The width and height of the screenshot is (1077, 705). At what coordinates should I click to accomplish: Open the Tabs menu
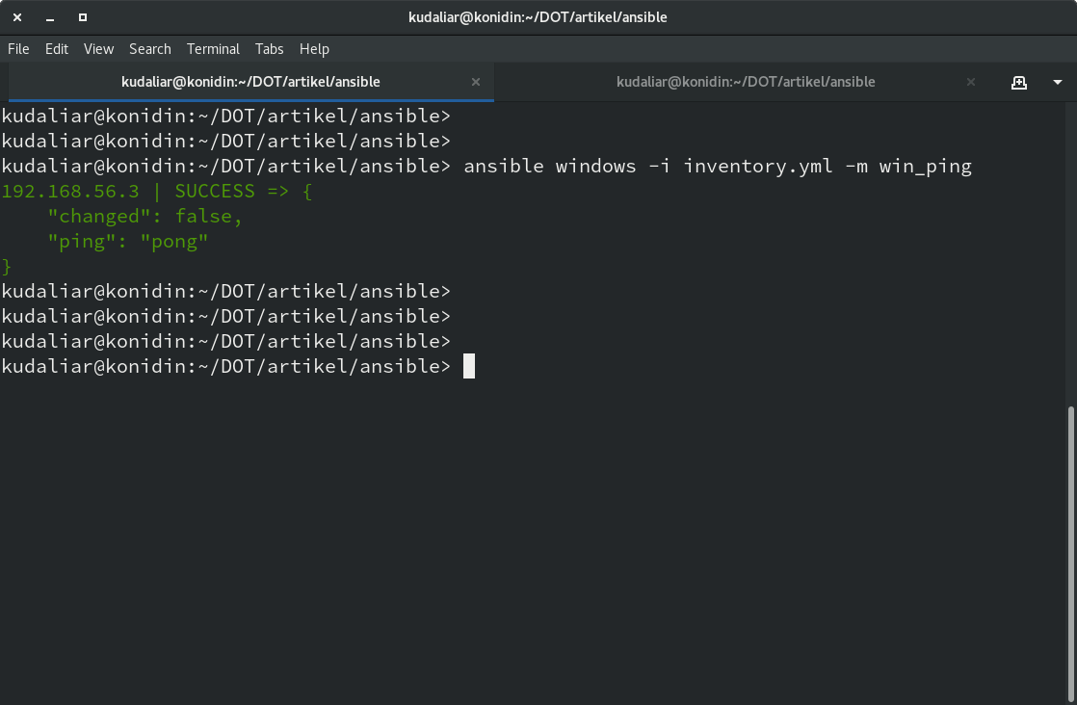[x=270, y=49]
